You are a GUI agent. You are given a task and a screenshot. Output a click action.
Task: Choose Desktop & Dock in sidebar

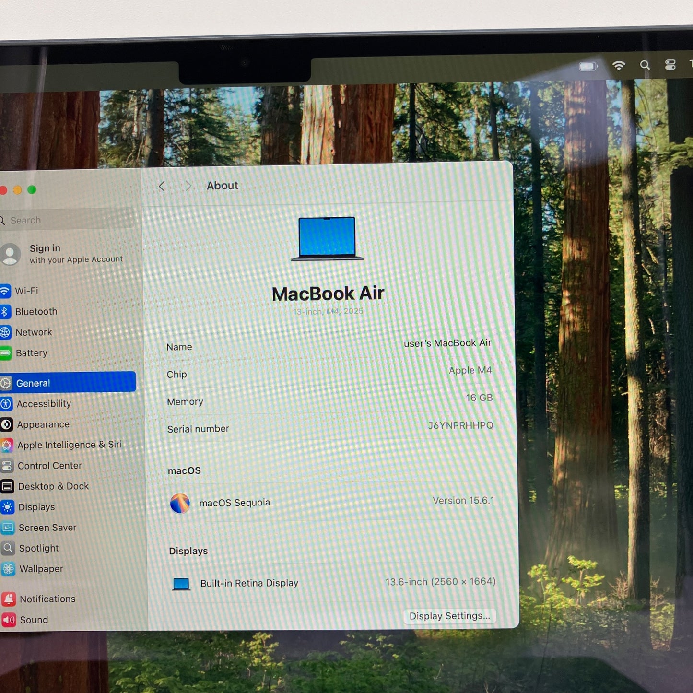coord(53,486)
